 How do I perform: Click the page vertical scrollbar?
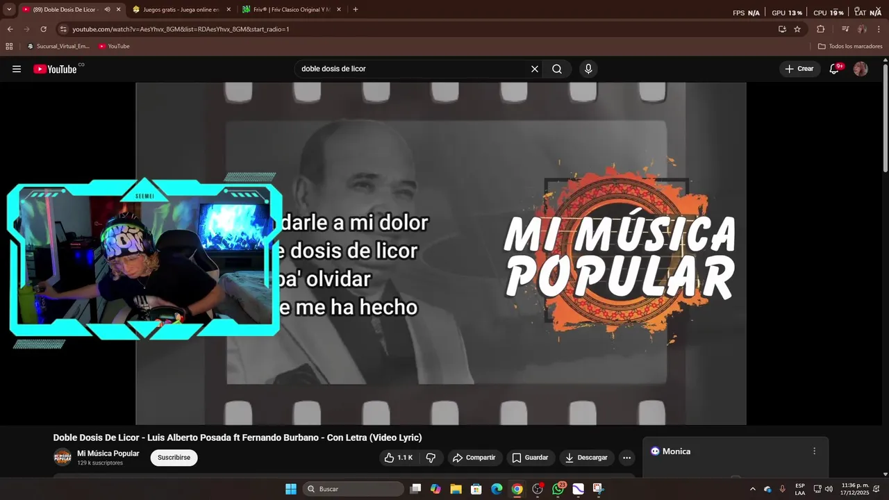coord(885,118)
